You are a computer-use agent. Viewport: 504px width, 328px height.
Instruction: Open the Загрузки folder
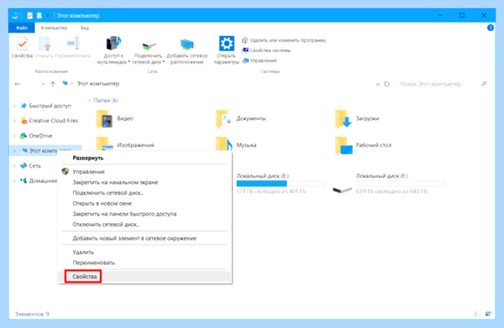click(x=357, y=119)
